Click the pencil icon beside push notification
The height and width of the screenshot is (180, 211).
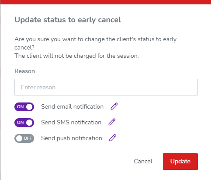113,138
